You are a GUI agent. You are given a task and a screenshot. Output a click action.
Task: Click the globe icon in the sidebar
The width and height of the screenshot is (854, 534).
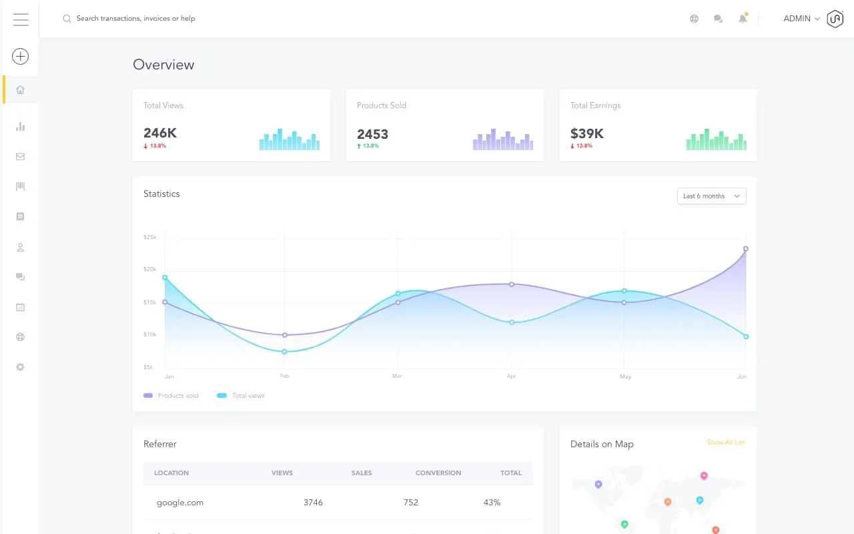coord(20,336)
